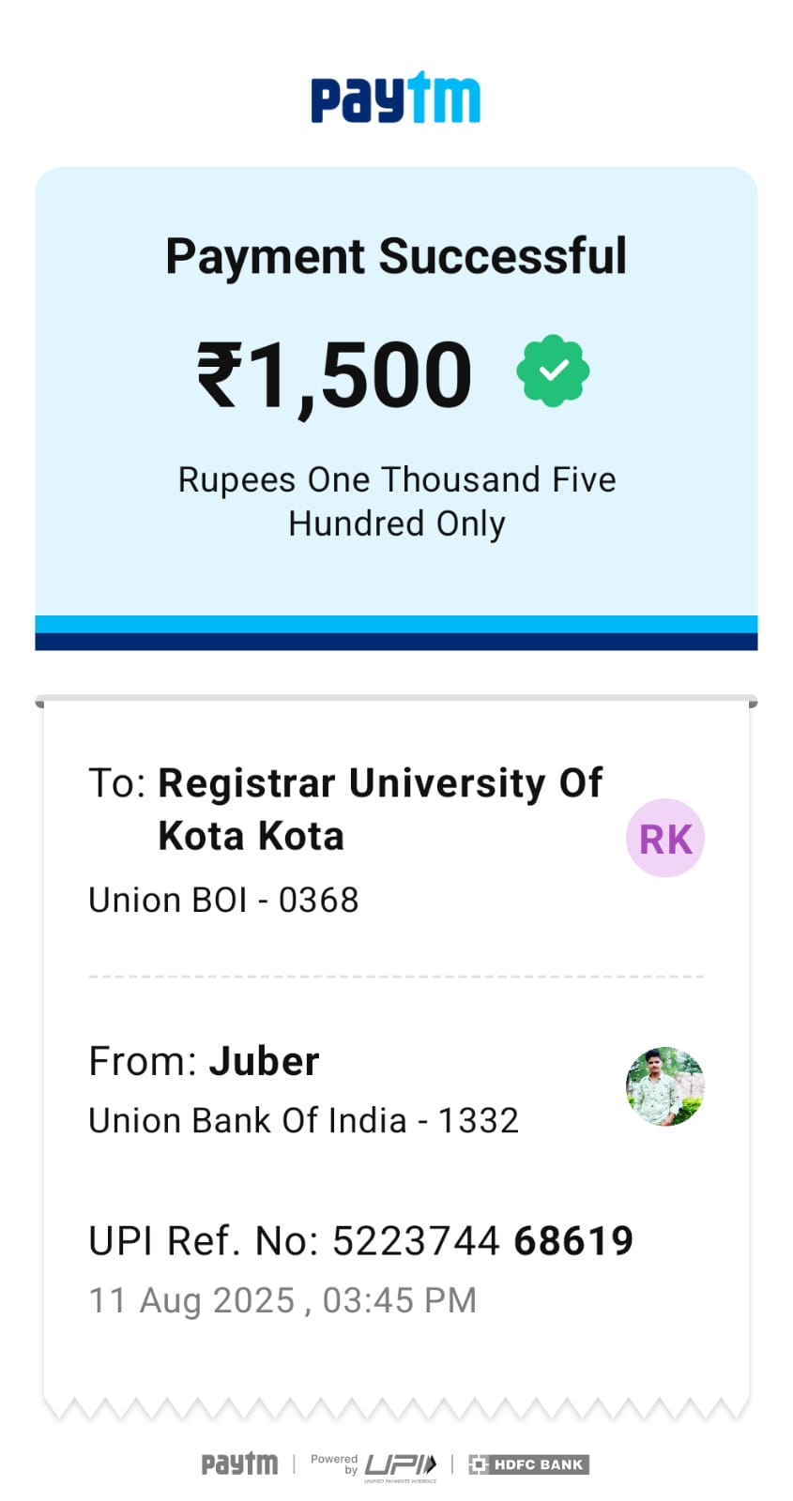Click the dashed divider between To and From

click(x=396, y=977)
